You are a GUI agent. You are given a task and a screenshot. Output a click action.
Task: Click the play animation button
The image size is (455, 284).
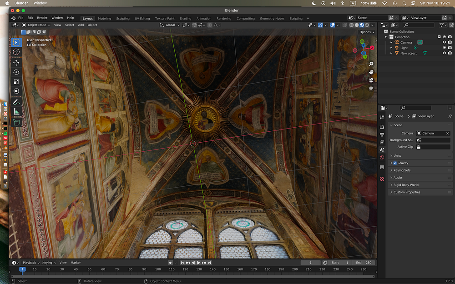[x=198, y=263]
